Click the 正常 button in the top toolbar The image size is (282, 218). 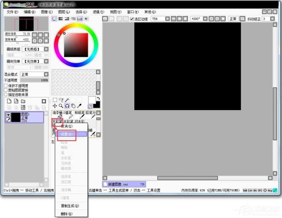tap(233, 19)
